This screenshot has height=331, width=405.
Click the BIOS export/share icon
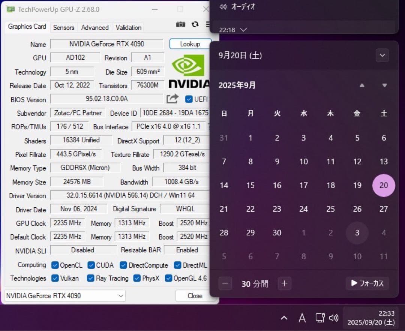click(172, 98)
